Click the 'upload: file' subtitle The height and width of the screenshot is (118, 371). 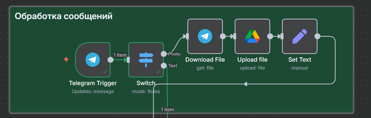point(252,68)
